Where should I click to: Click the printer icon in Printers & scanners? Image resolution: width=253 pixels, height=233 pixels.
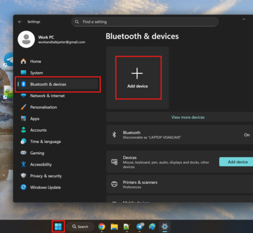(x=114, y=184)
